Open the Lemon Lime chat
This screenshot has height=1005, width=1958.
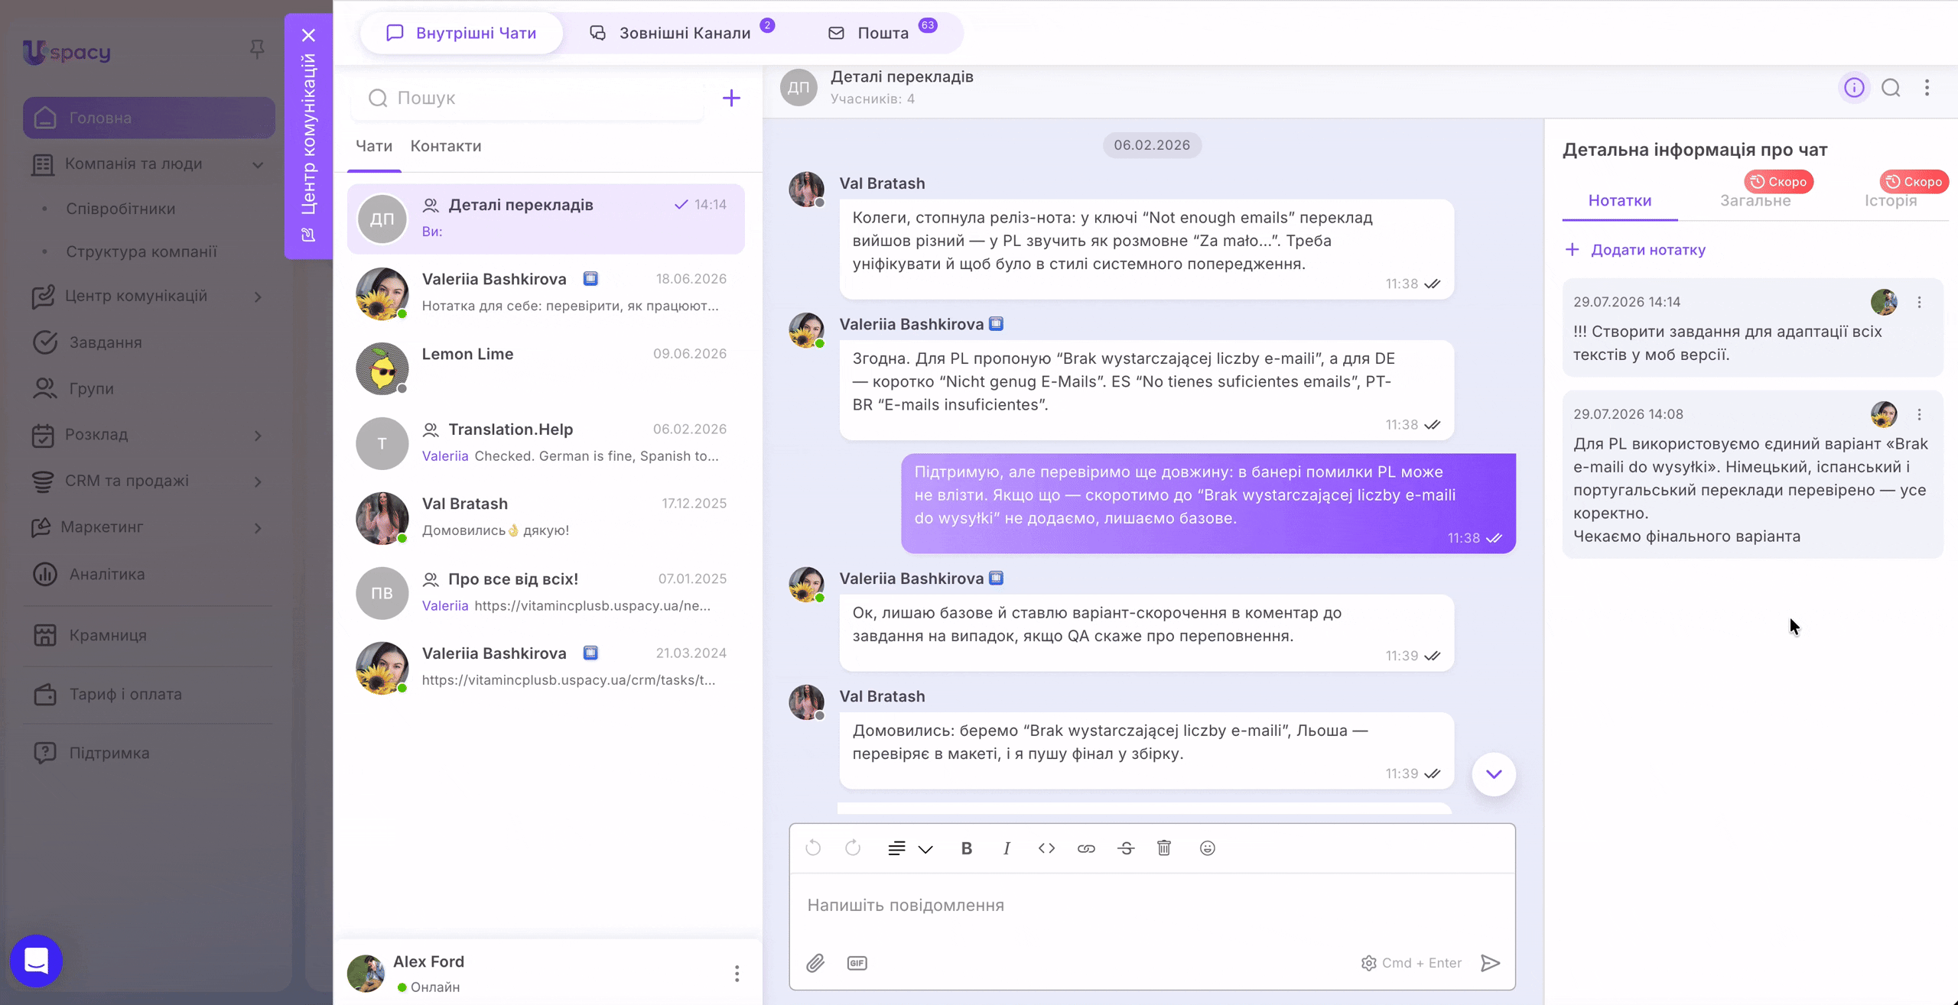[546, 368]
